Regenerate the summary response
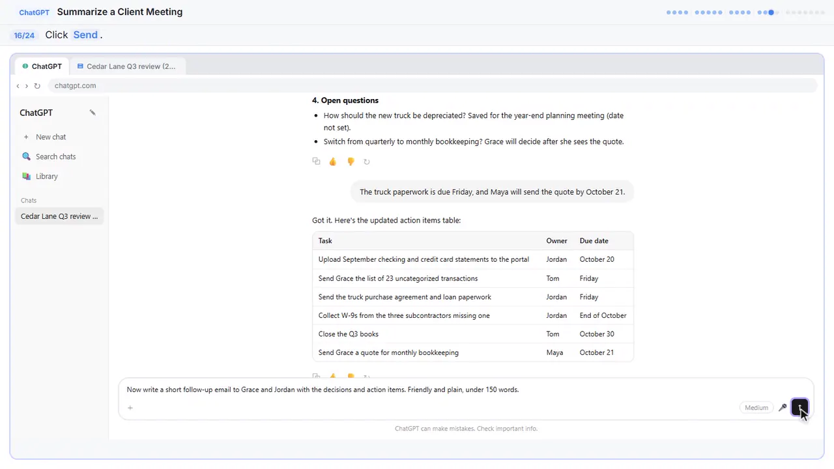Image resolution: width=834 pixels, height=469 pixels. [x=367, y=162]
